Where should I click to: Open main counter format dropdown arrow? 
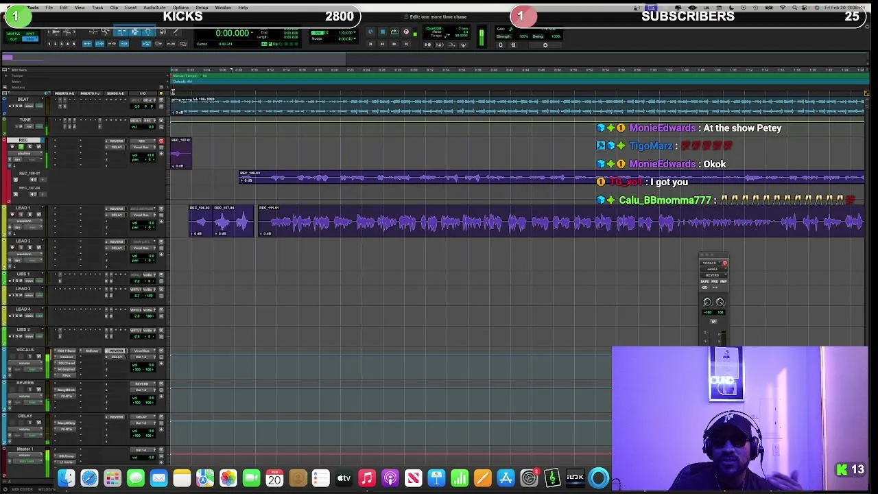pyautogui.click(x=252, y=32)
